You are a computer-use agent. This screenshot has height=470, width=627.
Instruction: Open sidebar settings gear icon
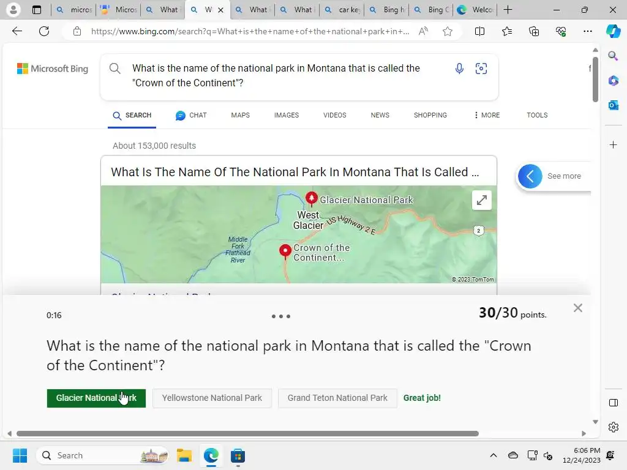point(613,427)
